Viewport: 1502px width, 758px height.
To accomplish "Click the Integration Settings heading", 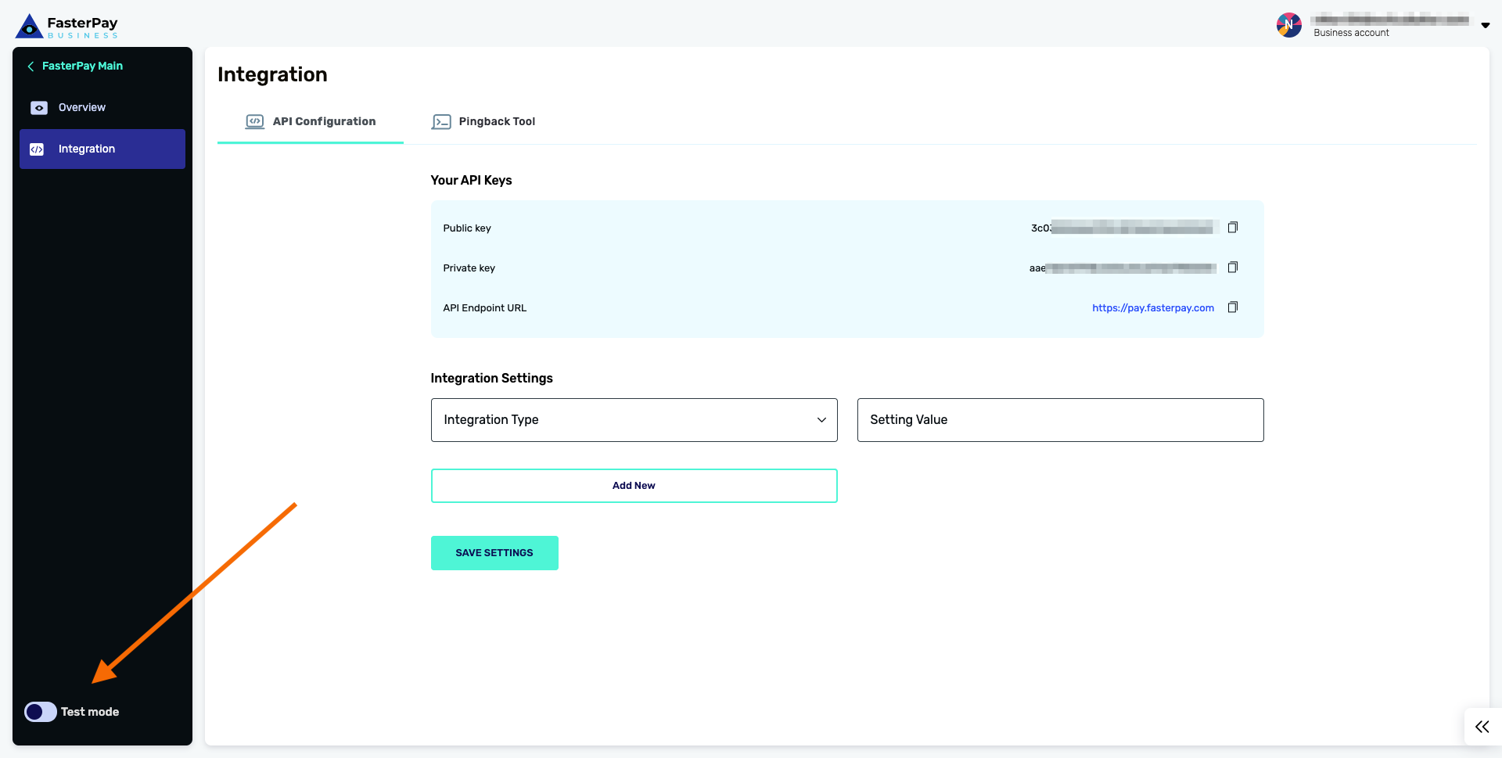I will (x=491, y=379).
